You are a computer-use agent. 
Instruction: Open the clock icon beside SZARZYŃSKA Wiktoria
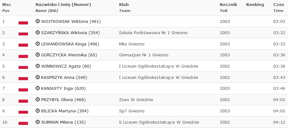click(x=37, y=33)
